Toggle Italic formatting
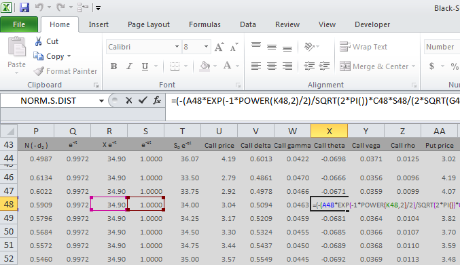The image size is (460, 265). pyautogui.click(x=129, y=66)
